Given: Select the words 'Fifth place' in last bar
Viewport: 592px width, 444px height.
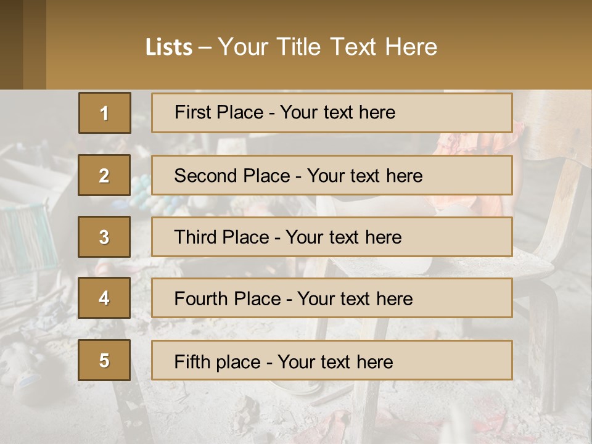Looking at the screenshot, I should pyautogui.click(x=218, y=362).
